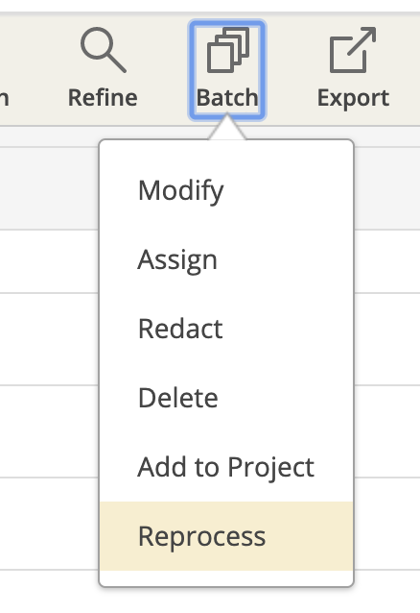Click blank menu padding below Reprocess

coord(226,577)
